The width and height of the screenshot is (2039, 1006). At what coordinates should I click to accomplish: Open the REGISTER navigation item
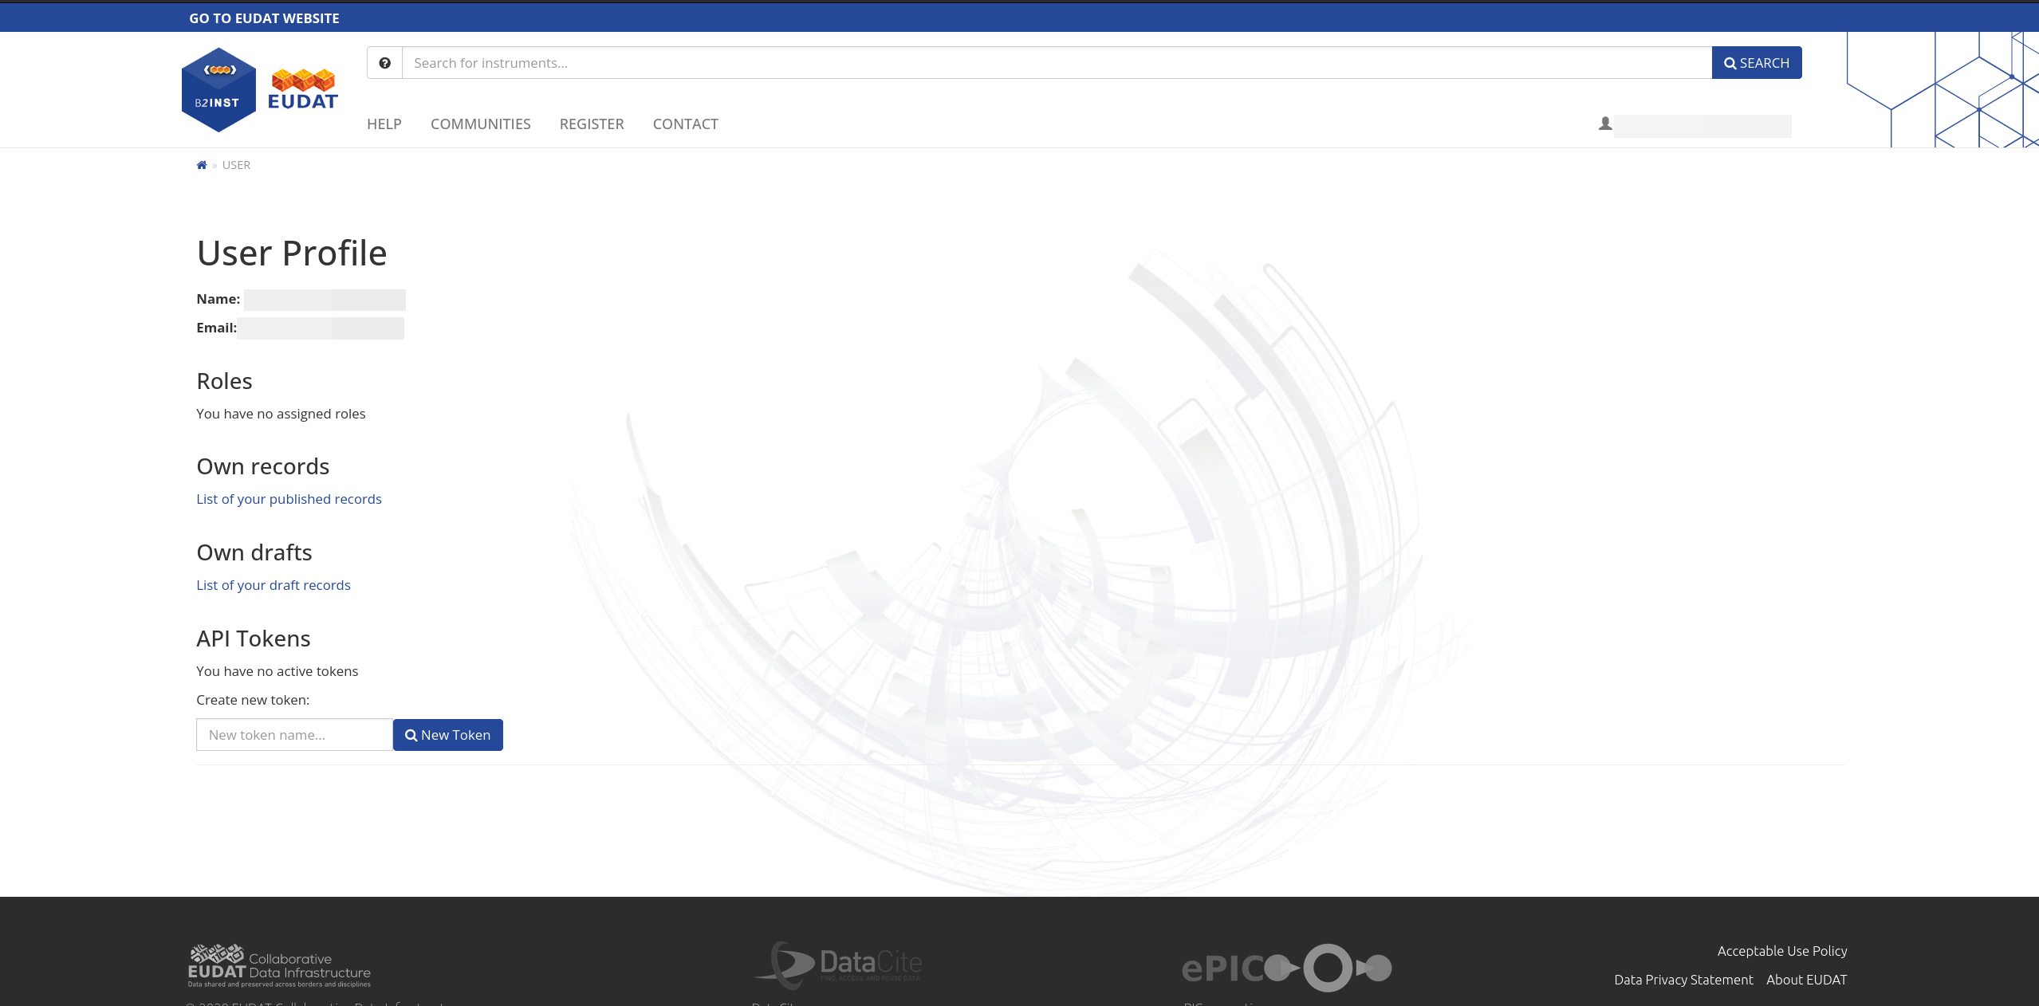[591, 124]
